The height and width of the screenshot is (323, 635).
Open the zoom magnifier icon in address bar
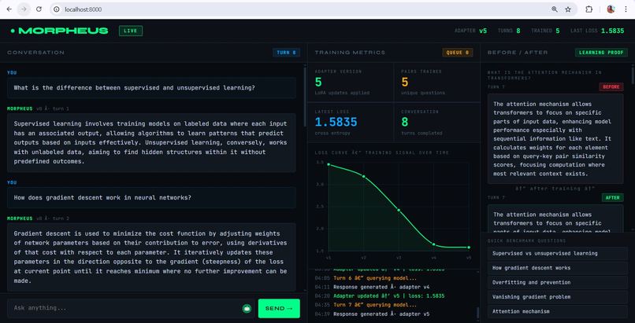555,9
